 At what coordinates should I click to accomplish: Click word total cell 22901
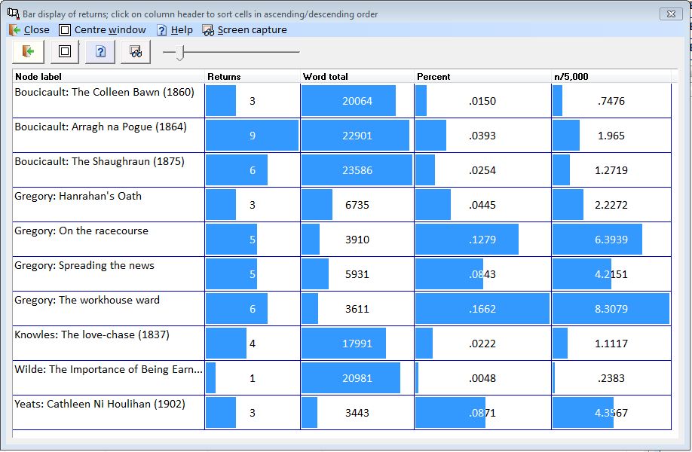pos(357,136)
